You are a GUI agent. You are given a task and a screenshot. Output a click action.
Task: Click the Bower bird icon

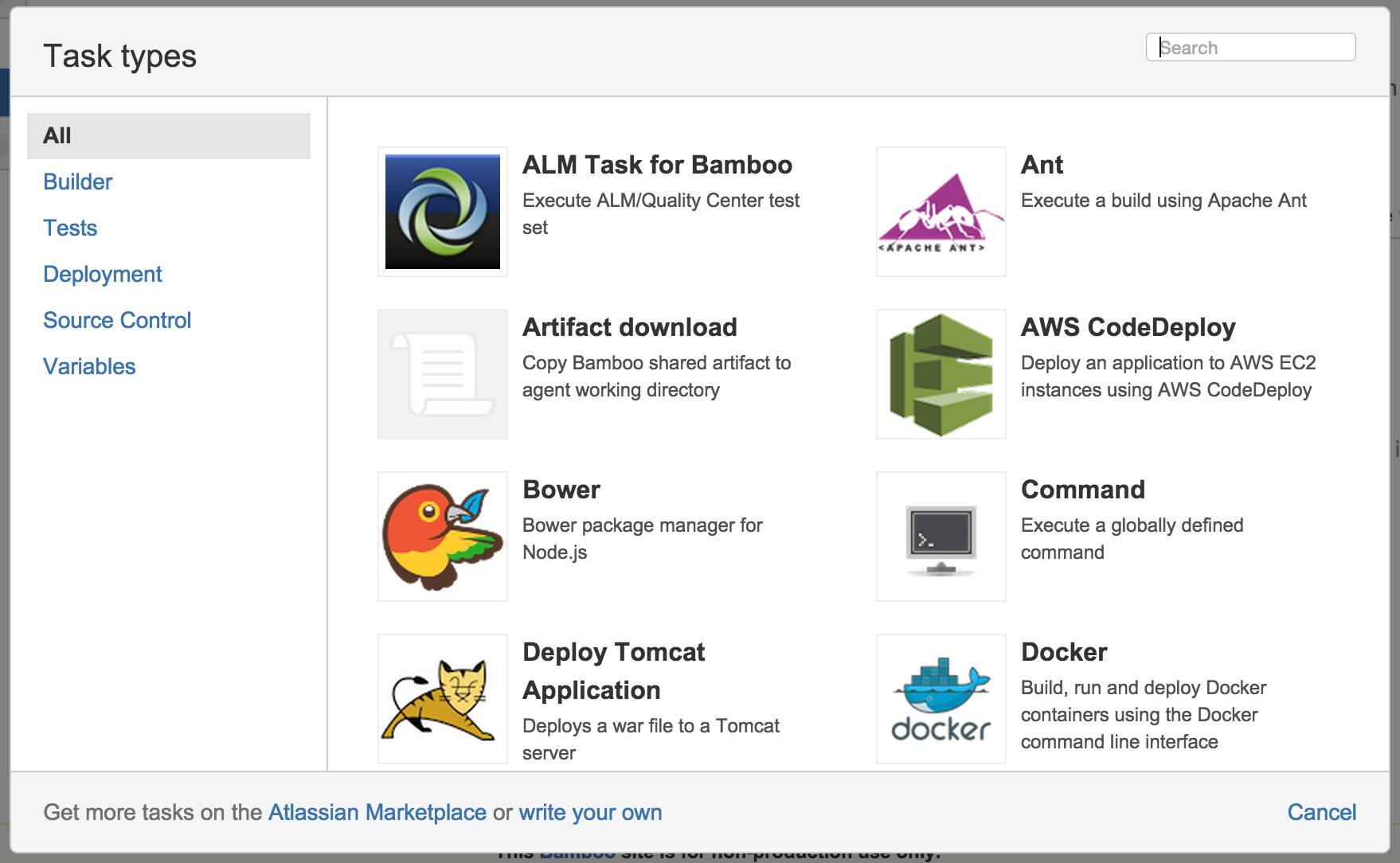(443, 537)
